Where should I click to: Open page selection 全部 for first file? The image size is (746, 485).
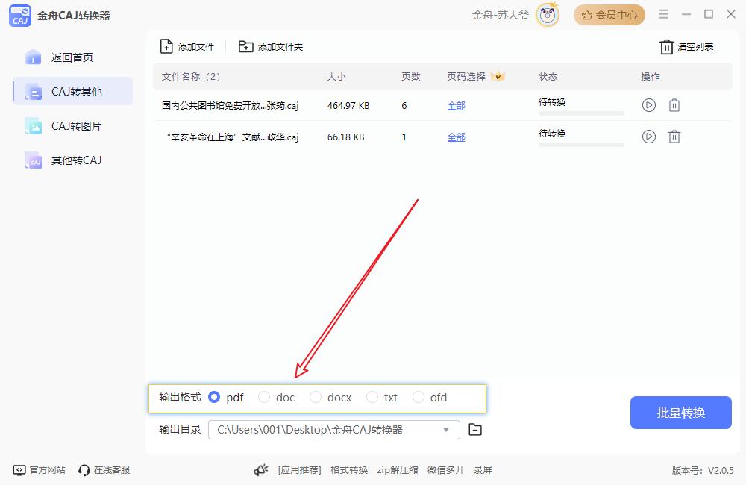click(456, 106)
